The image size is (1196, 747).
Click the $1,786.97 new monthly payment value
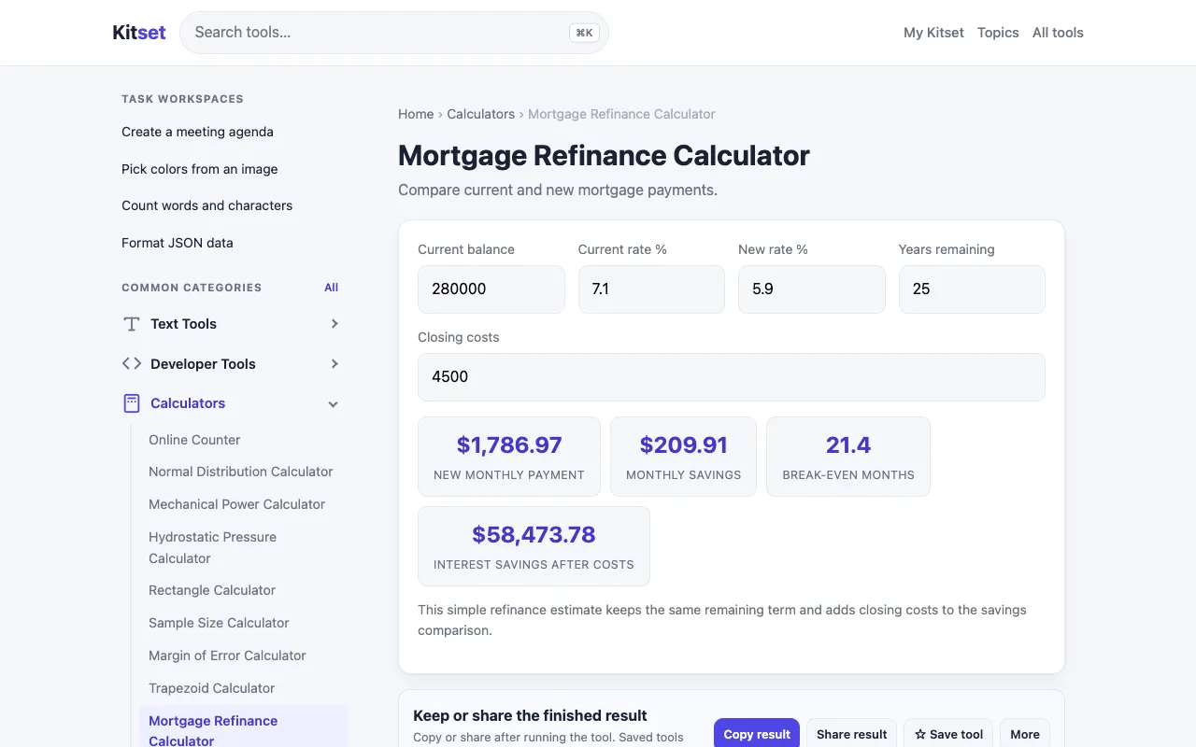pos(509,445)
